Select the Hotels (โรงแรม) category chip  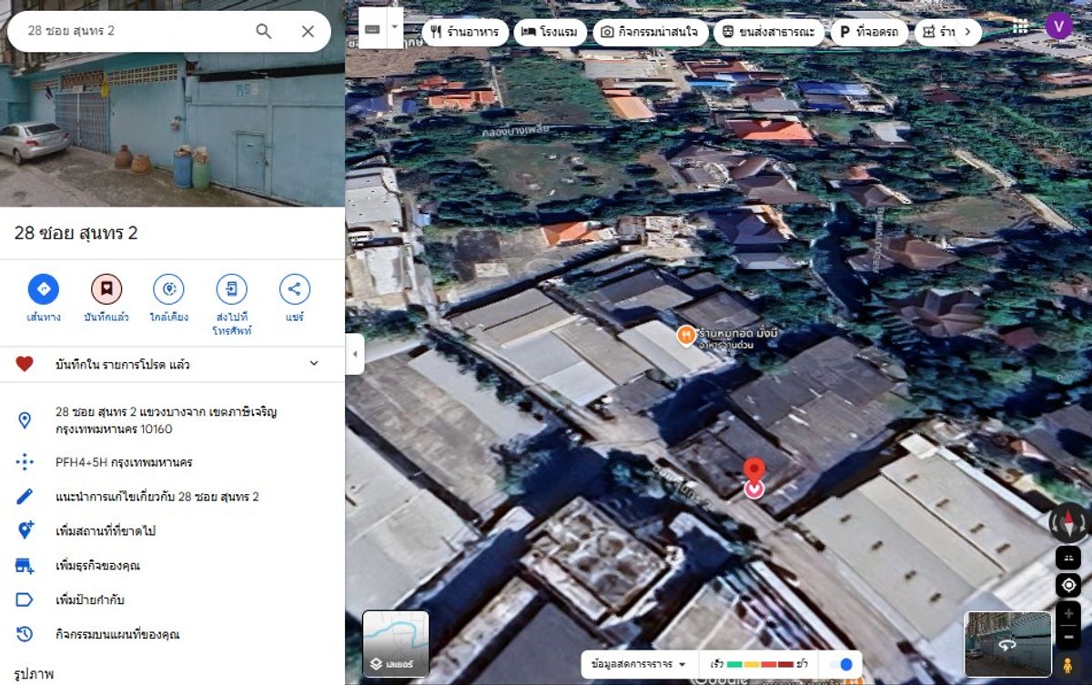(551, 33)
